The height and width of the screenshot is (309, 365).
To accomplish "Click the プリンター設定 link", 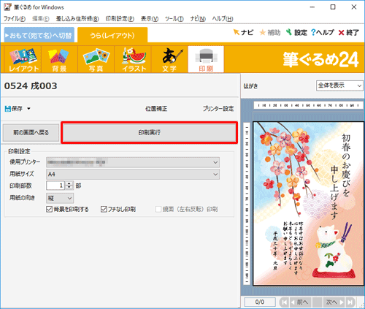I will [x=218, y=109].
